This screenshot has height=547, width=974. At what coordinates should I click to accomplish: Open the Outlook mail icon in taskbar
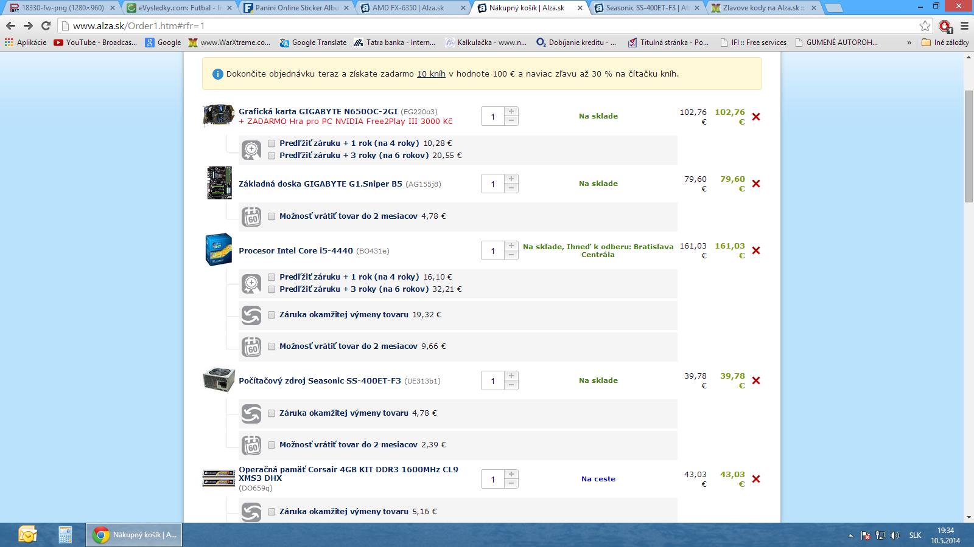28,535
